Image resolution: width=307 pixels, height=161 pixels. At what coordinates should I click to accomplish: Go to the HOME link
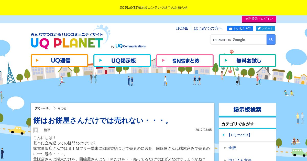[x=182, y=28]
